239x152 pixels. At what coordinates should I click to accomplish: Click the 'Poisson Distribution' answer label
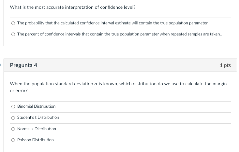(35, 140)
